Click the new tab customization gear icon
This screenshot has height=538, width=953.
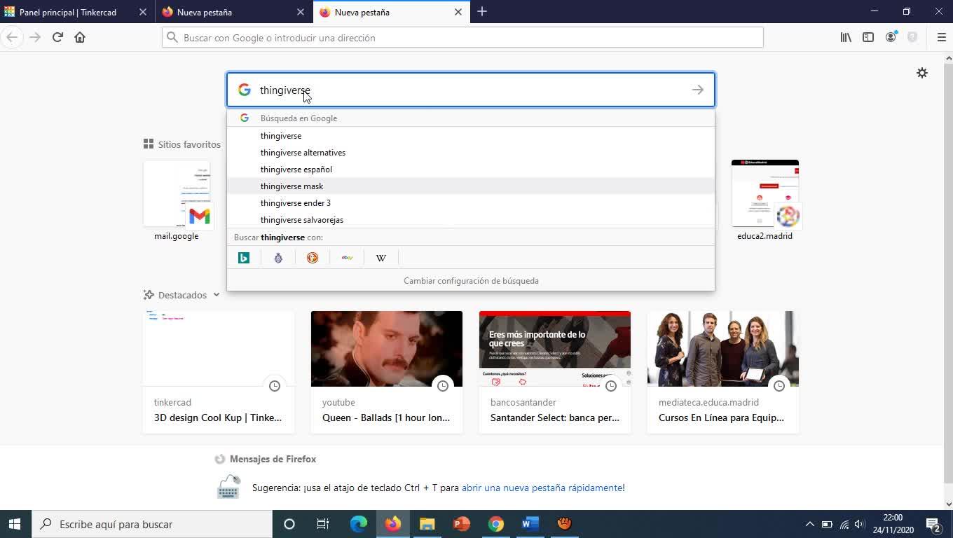(x=922, y=73)
